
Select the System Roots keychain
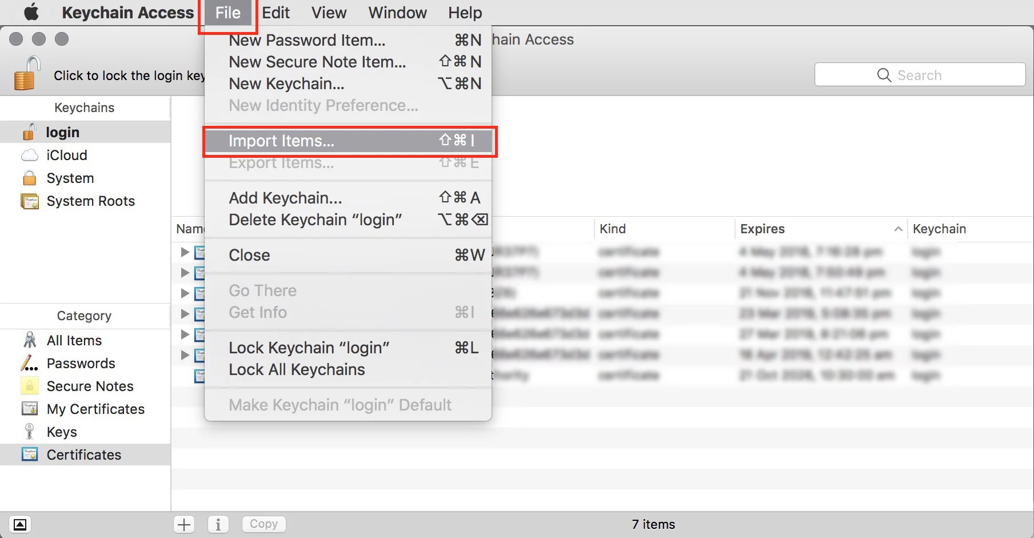(x=85, y=201)
